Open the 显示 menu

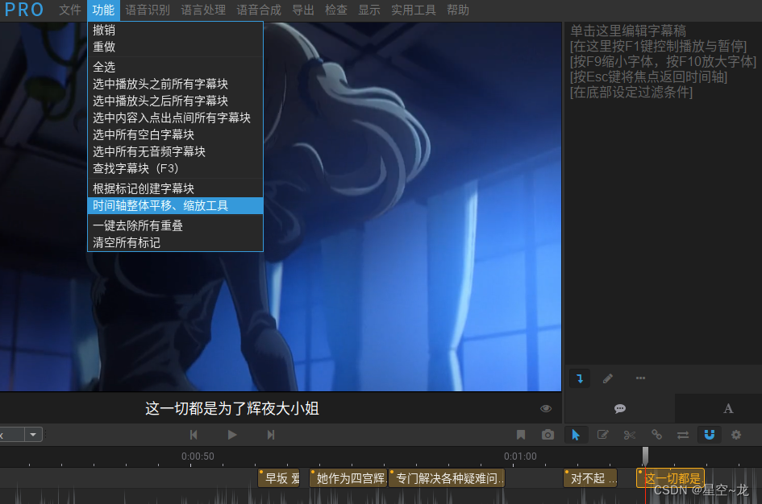coord(369,10)
